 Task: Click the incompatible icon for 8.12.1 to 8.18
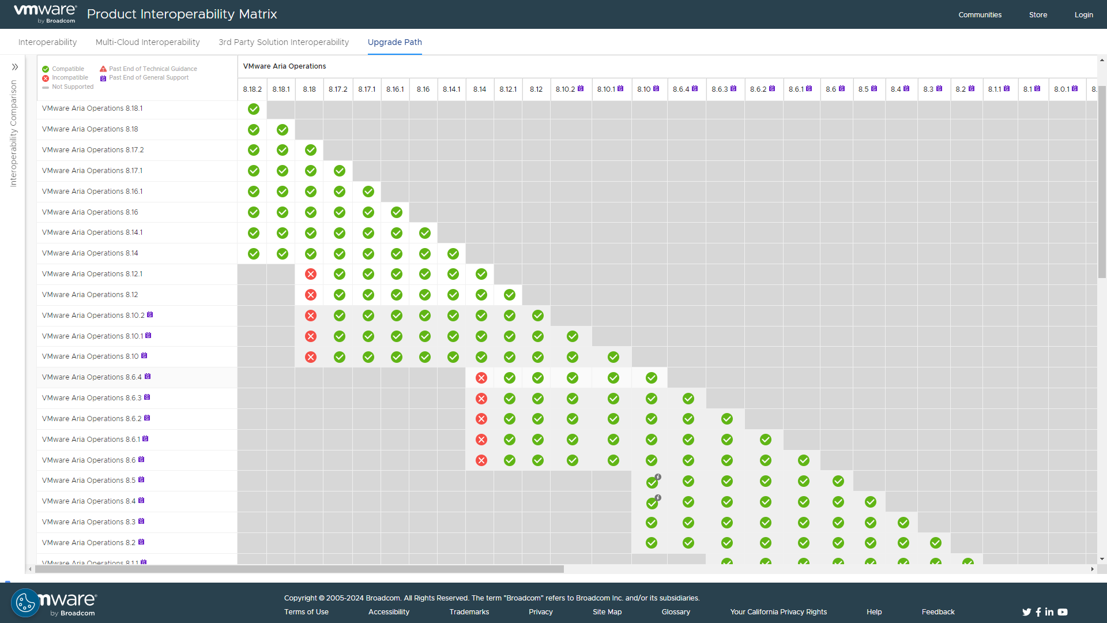pyautogui.click(x=311, y=274)
